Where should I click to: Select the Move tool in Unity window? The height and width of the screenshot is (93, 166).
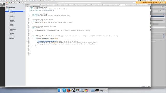point(4,4)
